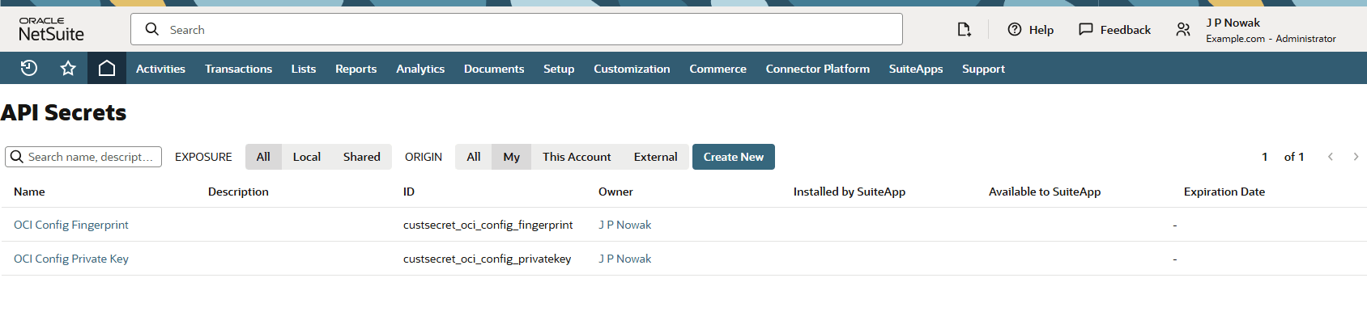Click the Help text link
Image resolution: width=1367 pixels, height=316 pixels.
1041,30
